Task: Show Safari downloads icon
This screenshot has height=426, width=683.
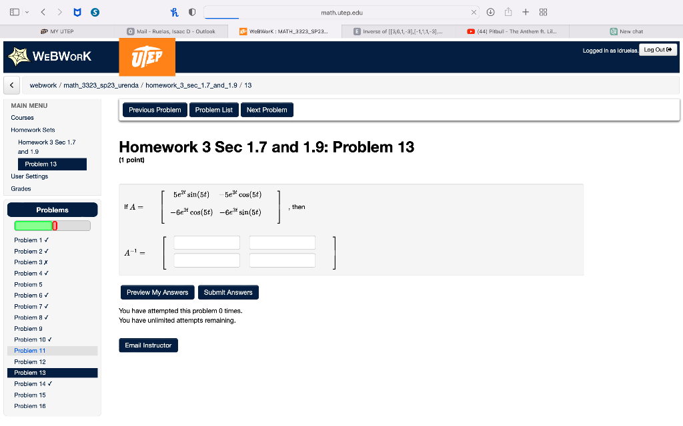Action: (x=490, y=12)
